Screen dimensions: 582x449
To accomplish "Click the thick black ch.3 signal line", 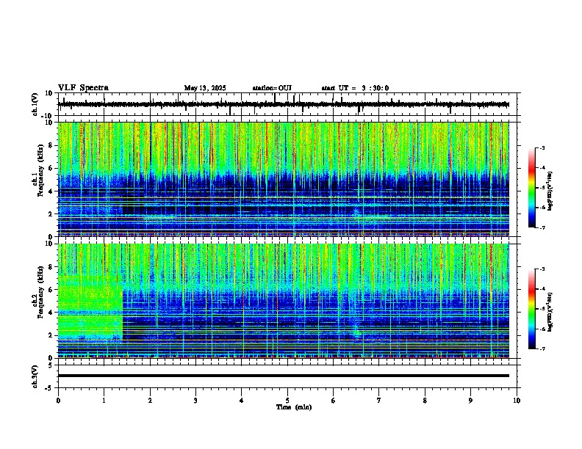I will click(x=283, y=376).
